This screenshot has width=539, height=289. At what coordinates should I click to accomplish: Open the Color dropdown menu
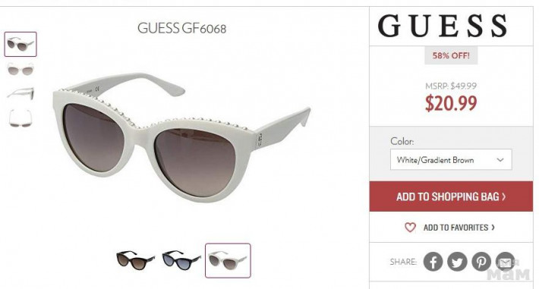451,159
